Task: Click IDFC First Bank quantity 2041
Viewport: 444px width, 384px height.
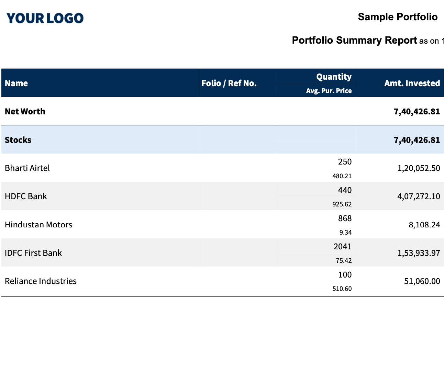Action: pyautogui.click(x=343, y=247)
